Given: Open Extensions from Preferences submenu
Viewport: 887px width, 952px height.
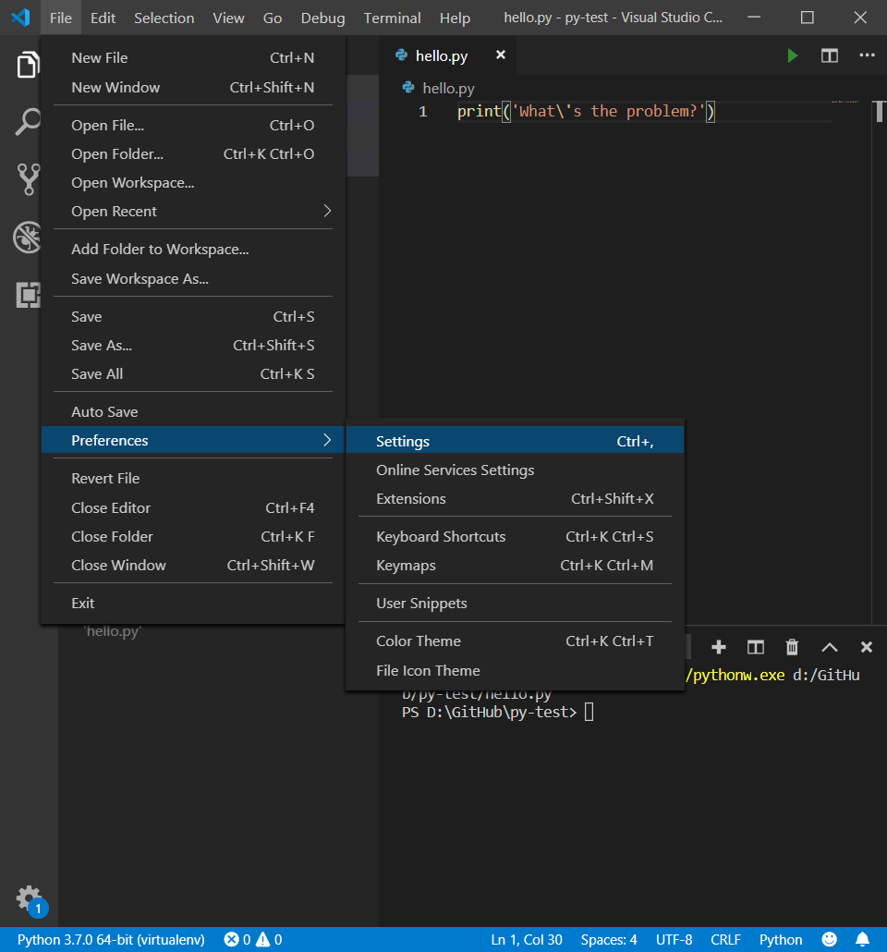Looking at the screenshot, I should (515, 498).
